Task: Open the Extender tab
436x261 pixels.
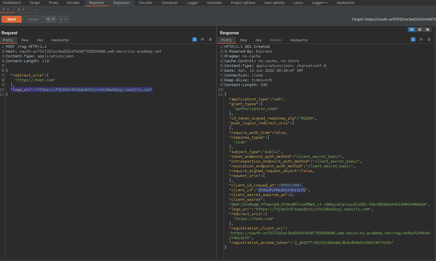Action: (215, 3)
